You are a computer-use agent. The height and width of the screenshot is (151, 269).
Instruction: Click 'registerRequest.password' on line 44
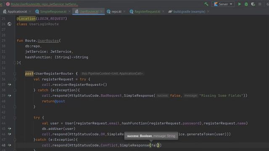click(x=174, y=123)
